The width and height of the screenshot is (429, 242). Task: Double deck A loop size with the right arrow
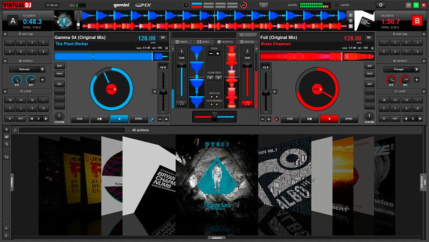coord(46,119)
